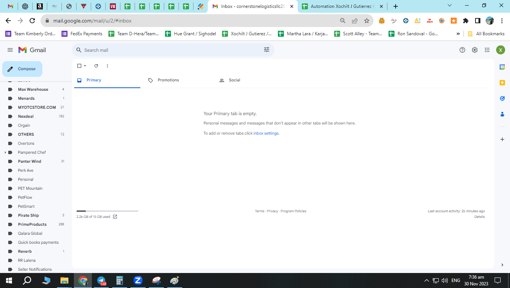Screen dimensions: 510x288
Task: Tick the select-all messages checkbox
Action: point(79,66)
